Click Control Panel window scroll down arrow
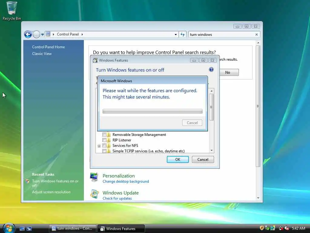The width and height of the screenshot is (310, 233). [x=258, y=198]
